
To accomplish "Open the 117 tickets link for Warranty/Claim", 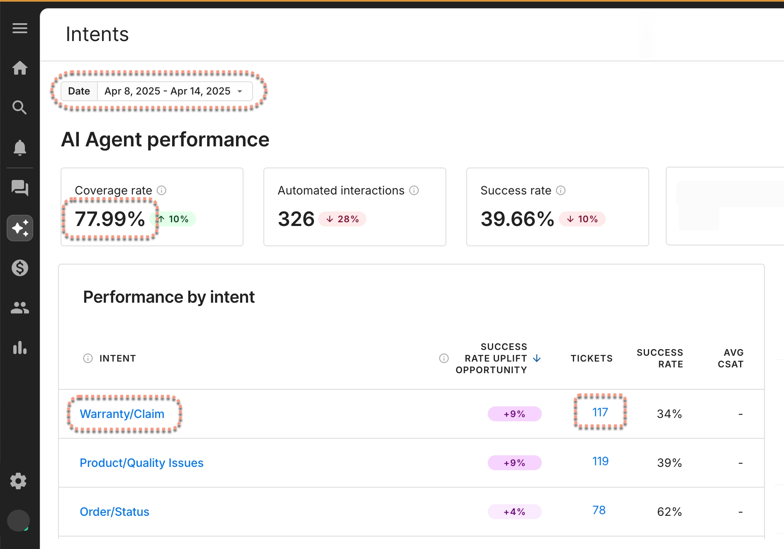I will coord(600,412).
